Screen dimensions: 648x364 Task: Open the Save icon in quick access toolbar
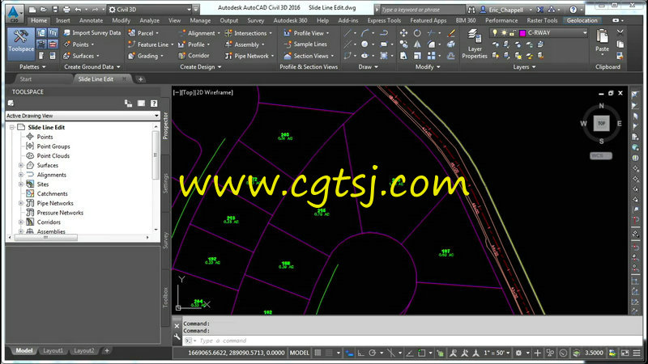click(55, 9)
